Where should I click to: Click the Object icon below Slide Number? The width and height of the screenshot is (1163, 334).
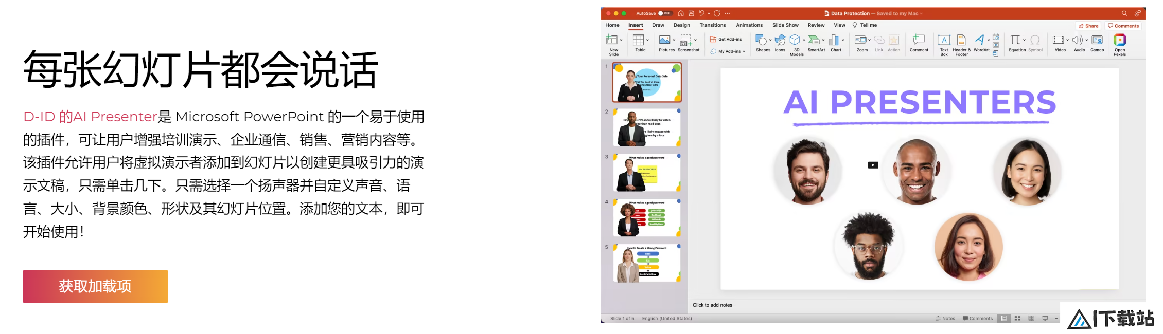(x=996, y=53)
